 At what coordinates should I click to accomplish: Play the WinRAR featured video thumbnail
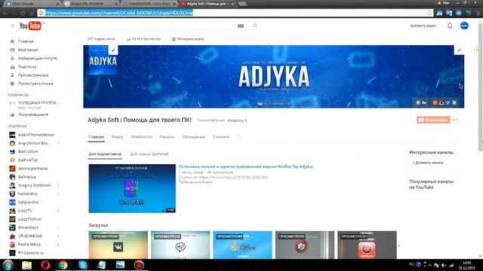coord(132,188)
